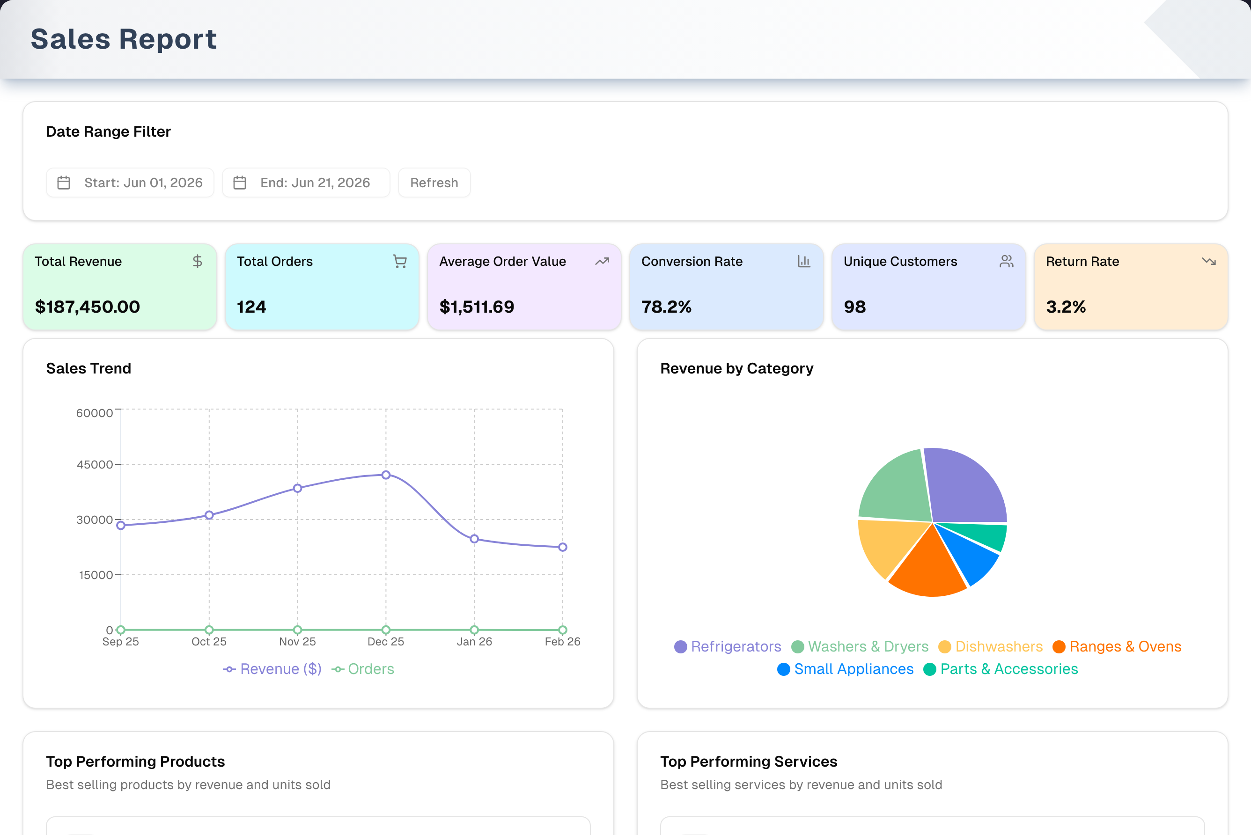The image size is (1251, 835).
Task: Click the 98 unique customers value
Action: (x=855, y=307)
